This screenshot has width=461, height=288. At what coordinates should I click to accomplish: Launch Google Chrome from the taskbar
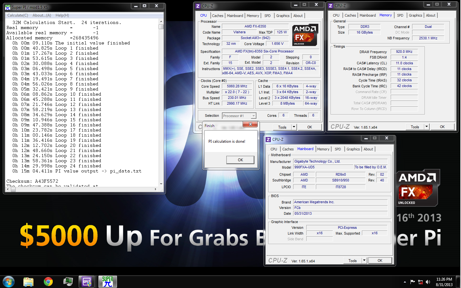click(48, 282)
